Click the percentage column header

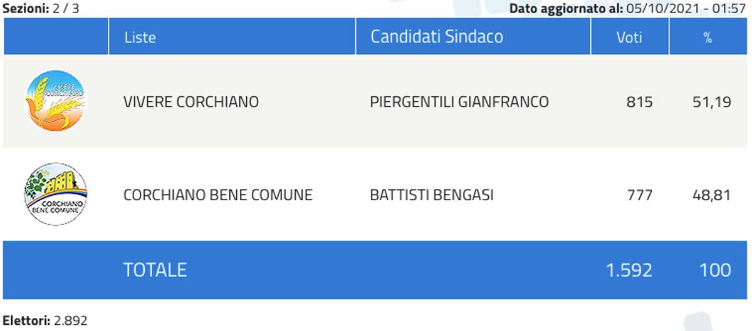(708, 38)
